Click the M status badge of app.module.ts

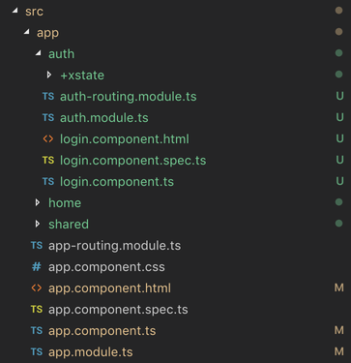(x=339, y=351)
